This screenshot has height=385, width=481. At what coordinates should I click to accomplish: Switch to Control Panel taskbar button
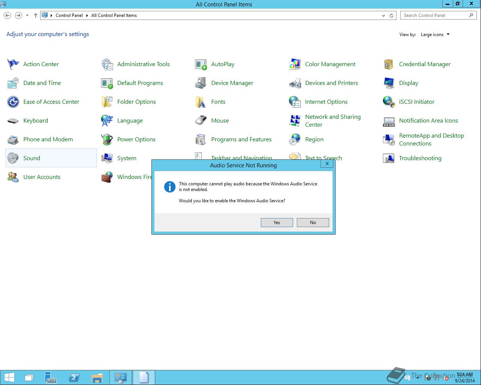(x=121, y=377)
